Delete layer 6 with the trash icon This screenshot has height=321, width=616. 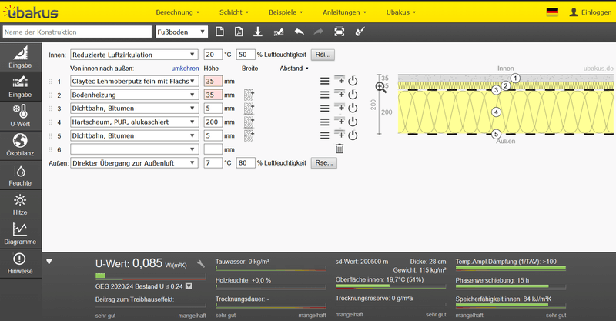(340, 149)
